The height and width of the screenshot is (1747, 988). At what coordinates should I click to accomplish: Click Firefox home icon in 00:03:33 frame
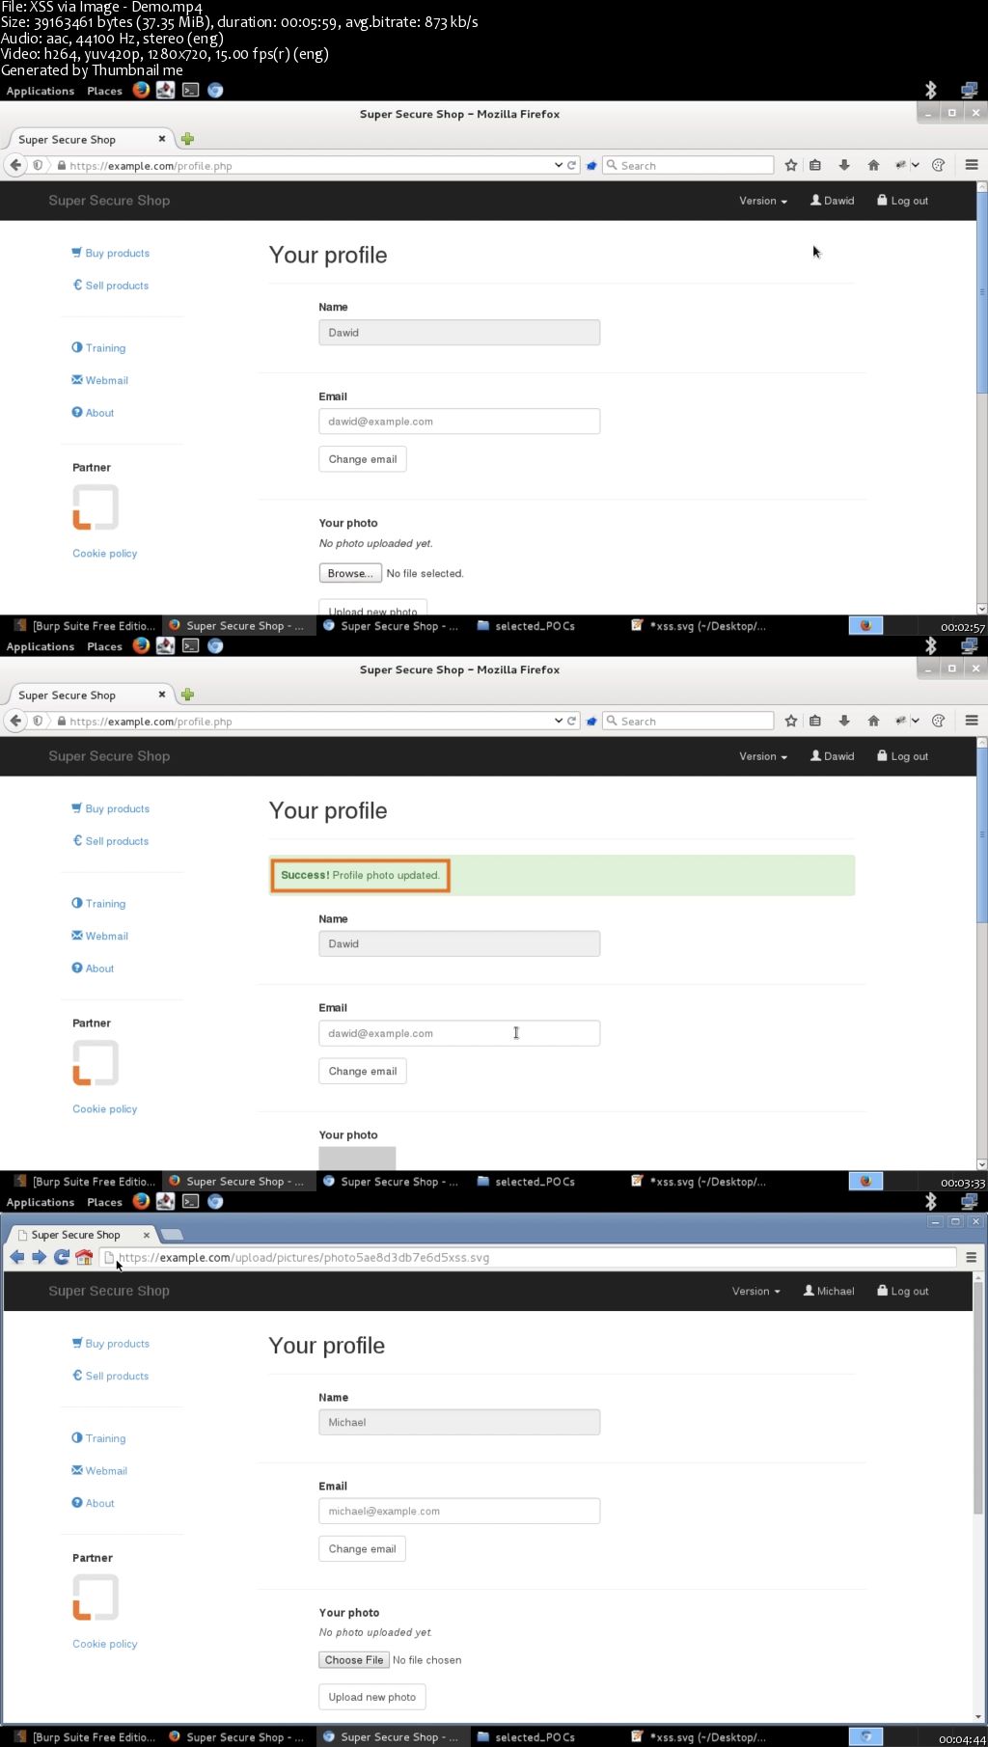pyautogui.click(x=873, y=721)
